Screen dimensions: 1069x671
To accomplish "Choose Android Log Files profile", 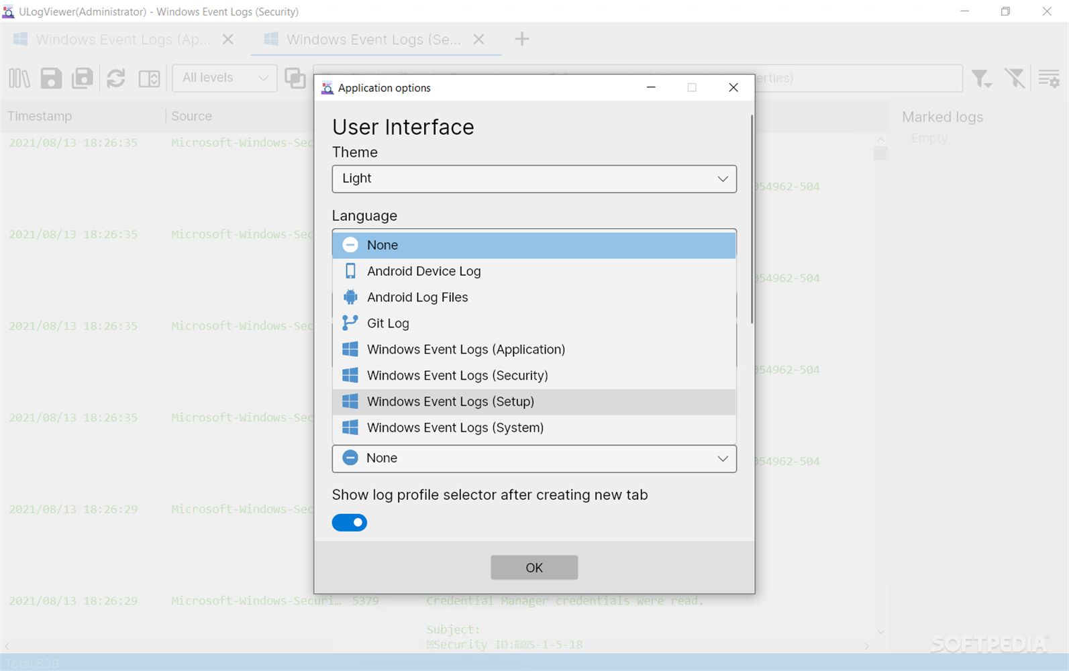I will 534,297.
